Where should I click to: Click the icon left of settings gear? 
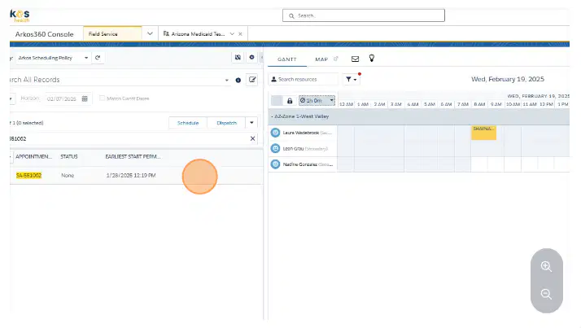(x=238, y=58)
